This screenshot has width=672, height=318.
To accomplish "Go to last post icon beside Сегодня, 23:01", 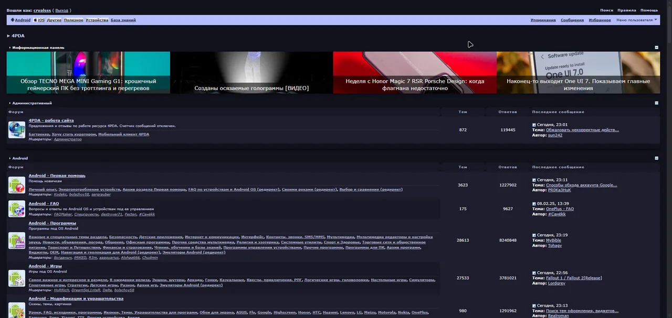I will coord(534,125).
